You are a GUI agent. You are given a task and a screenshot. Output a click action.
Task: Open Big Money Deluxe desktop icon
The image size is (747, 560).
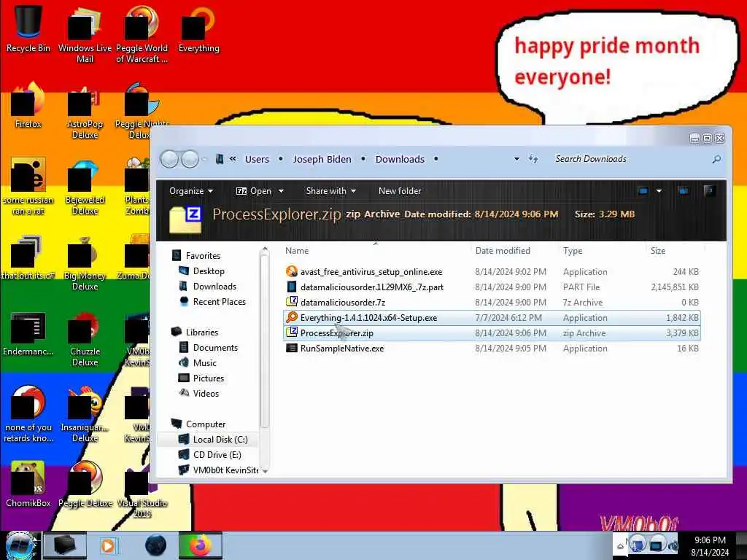point(85,262)
